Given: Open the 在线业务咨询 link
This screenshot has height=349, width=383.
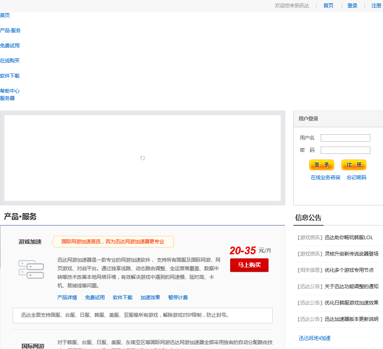Looking at the screenshot, I should [326, 178].
